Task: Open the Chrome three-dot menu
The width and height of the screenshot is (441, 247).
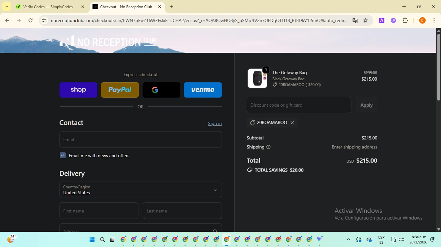Action: pyautogui.click(x=434, y=21)
